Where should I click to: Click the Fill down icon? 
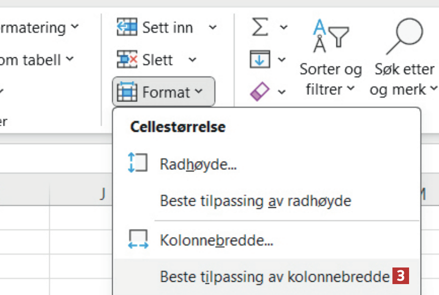[x=260, y=60]
